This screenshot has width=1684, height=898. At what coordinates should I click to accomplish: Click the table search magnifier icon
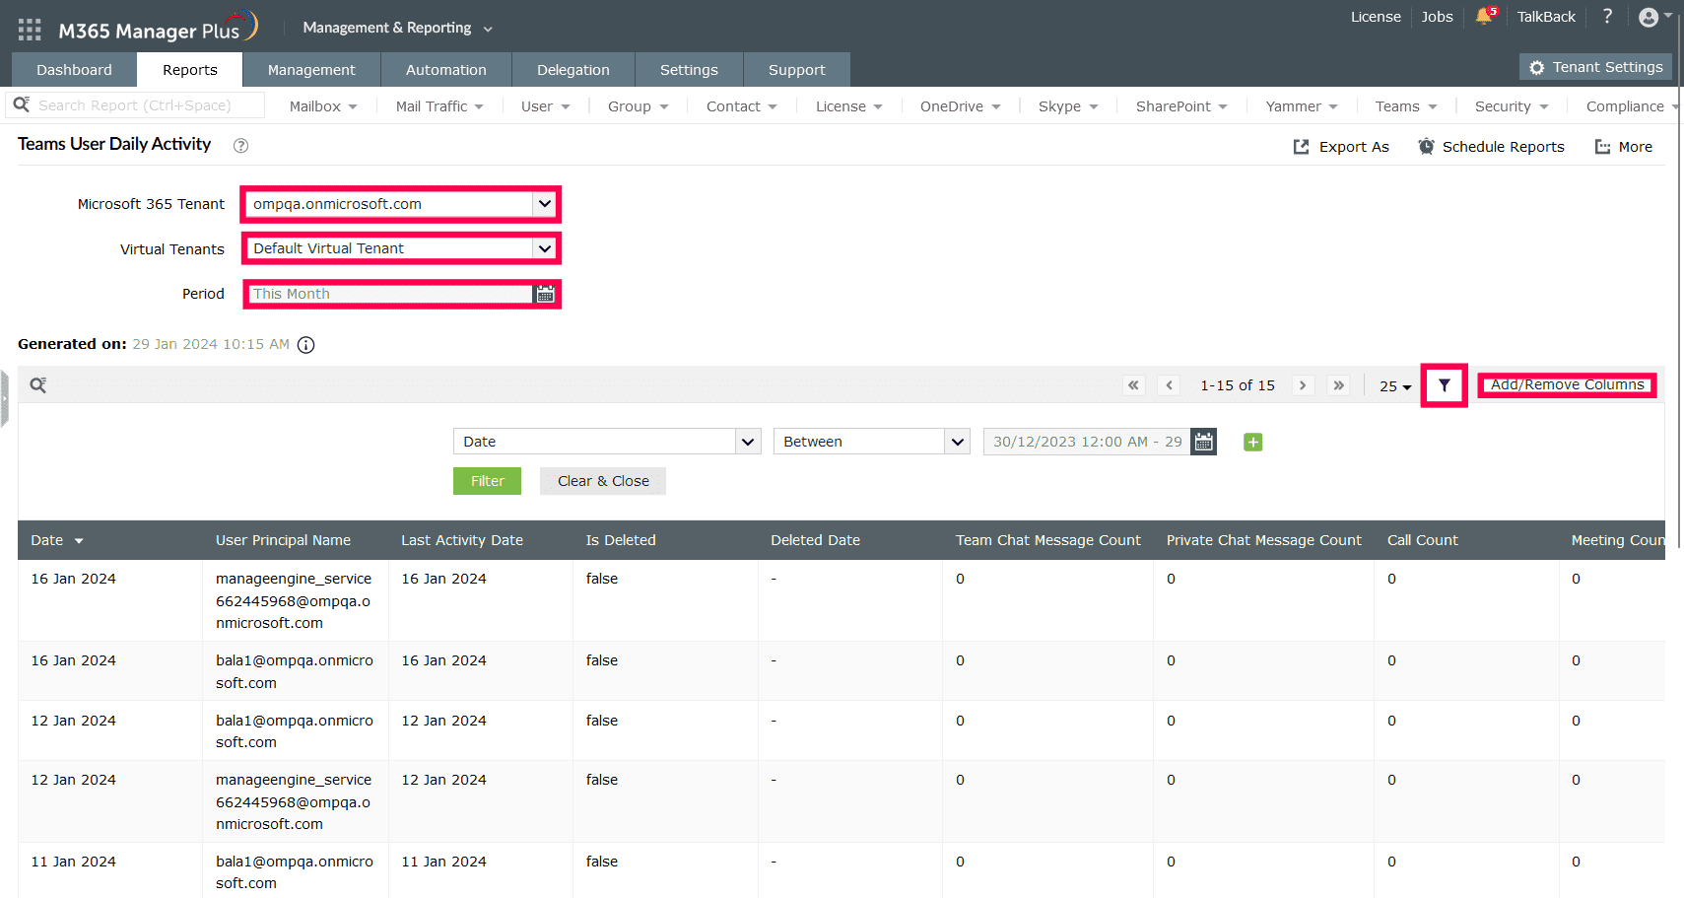38,385
